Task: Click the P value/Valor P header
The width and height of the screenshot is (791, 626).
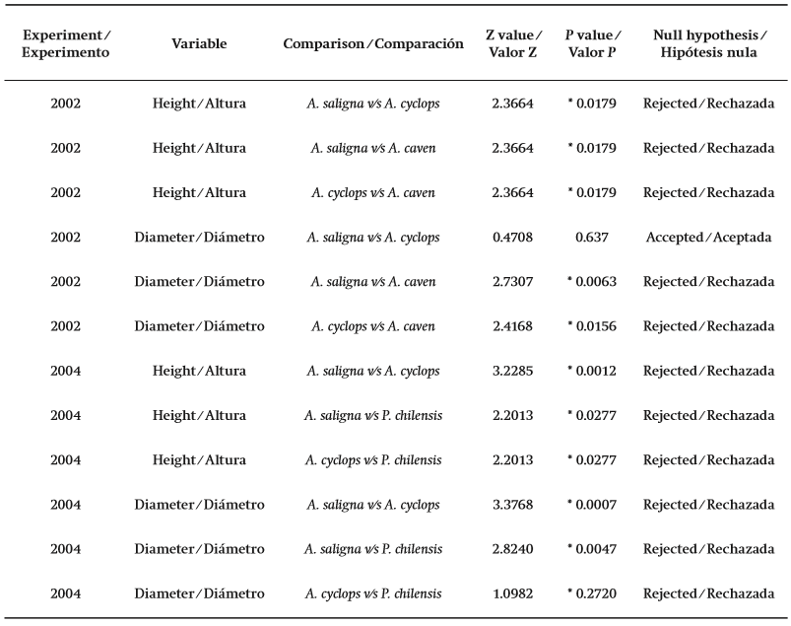Action: (593, 43)
